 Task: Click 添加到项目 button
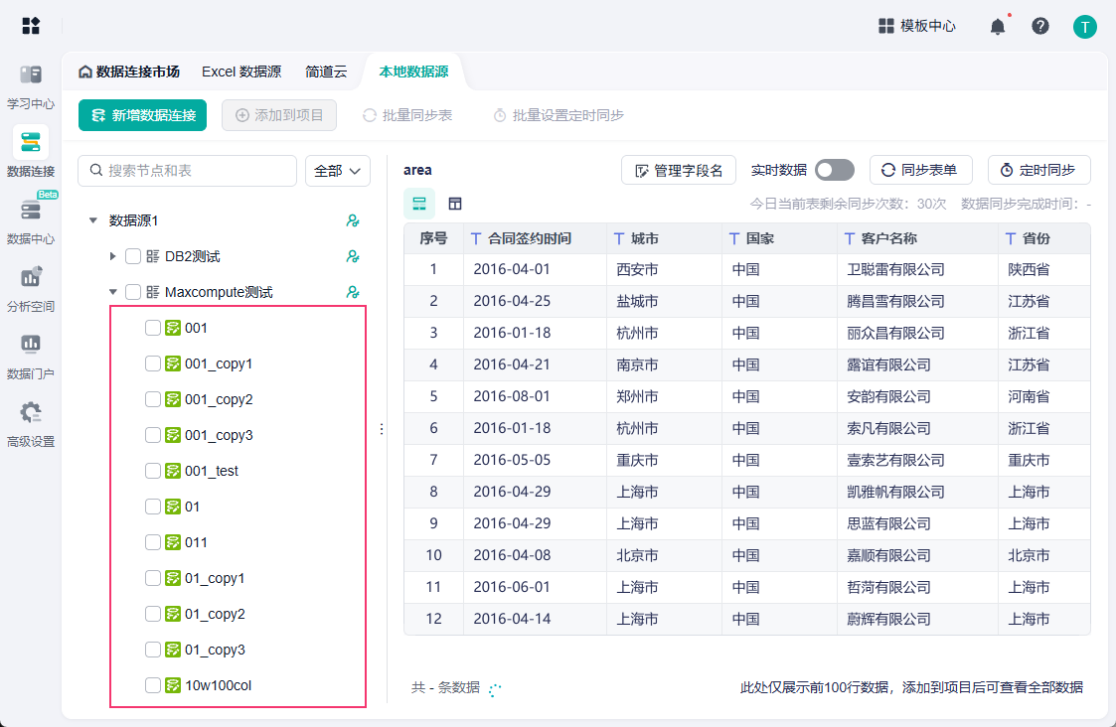tap(279, 115)
